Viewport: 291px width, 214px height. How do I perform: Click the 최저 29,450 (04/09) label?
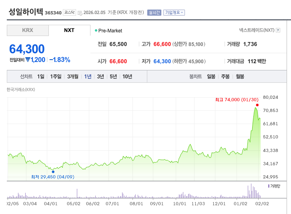coord(53,177)
